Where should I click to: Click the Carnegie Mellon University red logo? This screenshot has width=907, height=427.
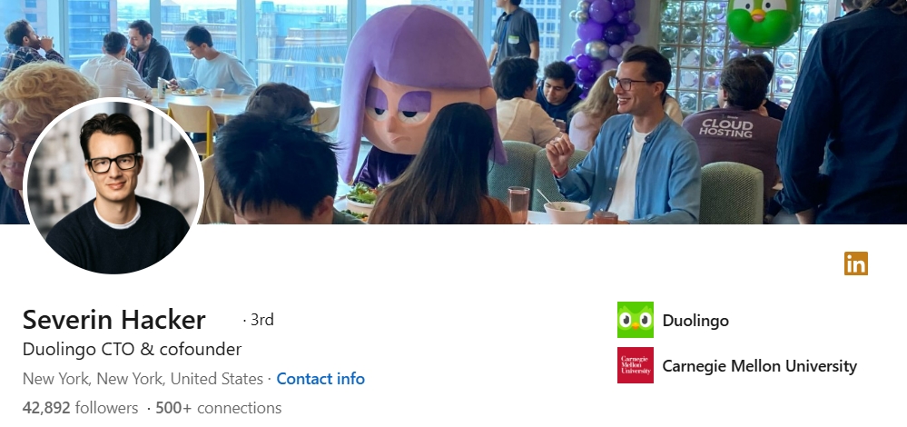tap(636, 365)
